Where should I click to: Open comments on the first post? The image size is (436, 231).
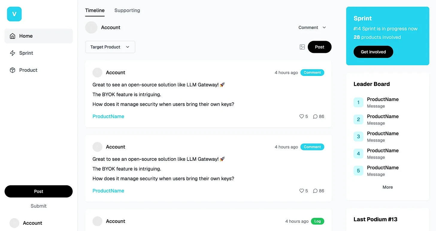point(315,117)
